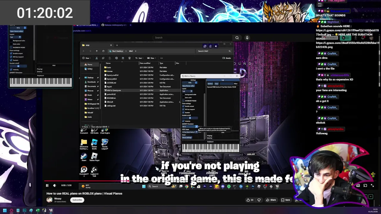Open the Sort dropdown in File Explorer

(x=139, y=58)
